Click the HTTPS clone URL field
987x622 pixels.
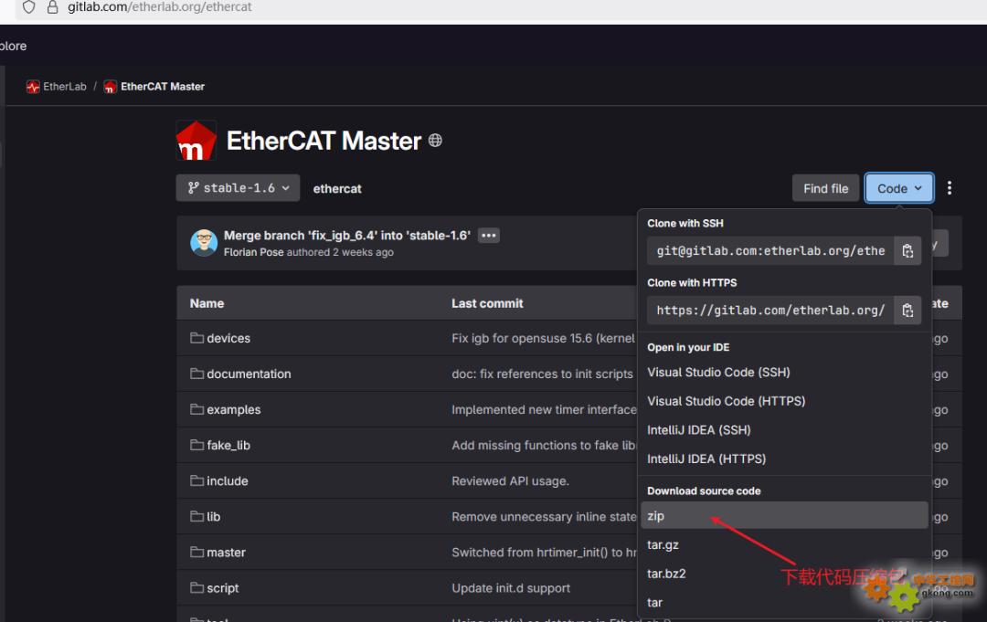click(770, 310)
